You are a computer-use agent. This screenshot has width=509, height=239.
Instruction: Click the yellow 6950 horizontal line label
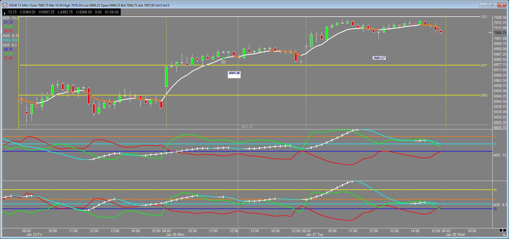point(484,95)
